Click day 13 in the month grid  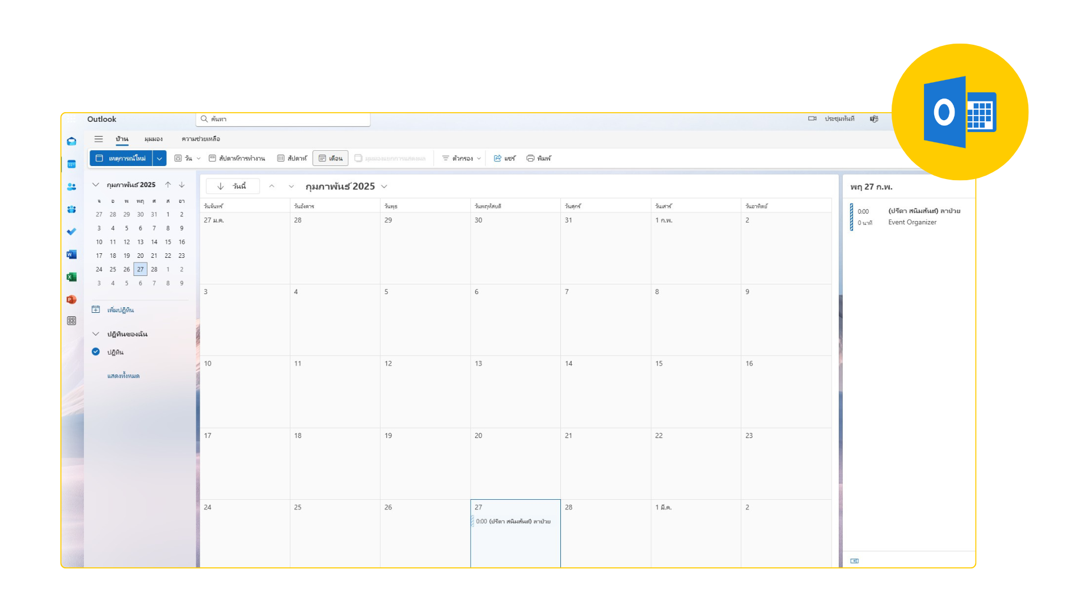(x=516, y=392)
